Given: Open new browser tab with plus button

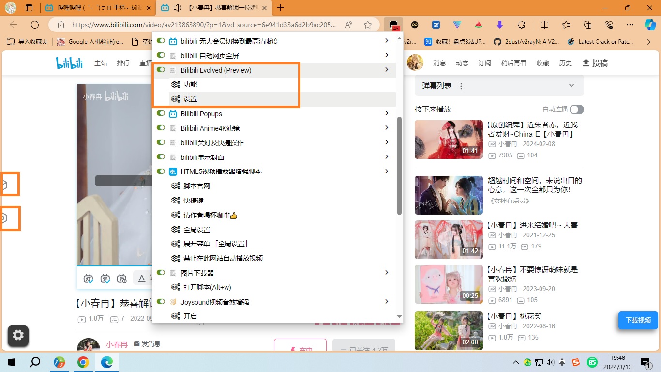Looking at the screenshot, I should pos(280,8).
